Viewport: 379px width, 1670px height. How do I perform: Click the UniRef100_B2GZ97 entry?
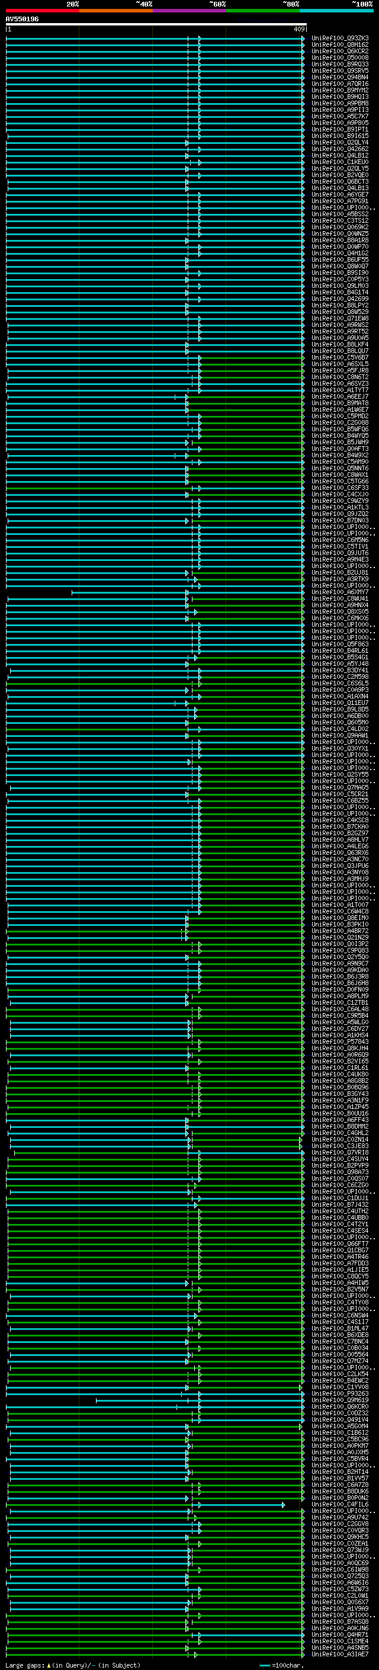click(340, 833)
